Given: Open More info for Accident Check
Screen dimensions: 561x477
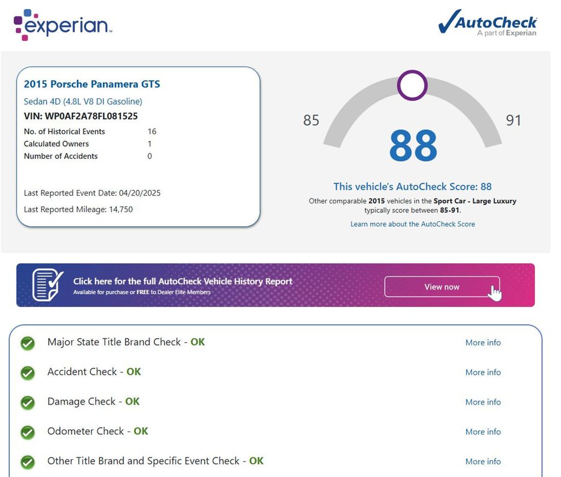Looking at the screenshot, I should pyautogui.click(x=483, y=372).
